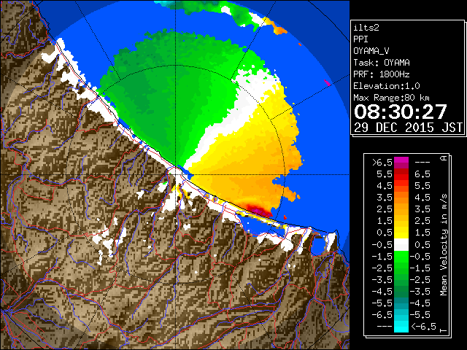The width and height of the screenshot is (467, 350).
Task: Select the ">6.5" legend label
Action: 382,163
